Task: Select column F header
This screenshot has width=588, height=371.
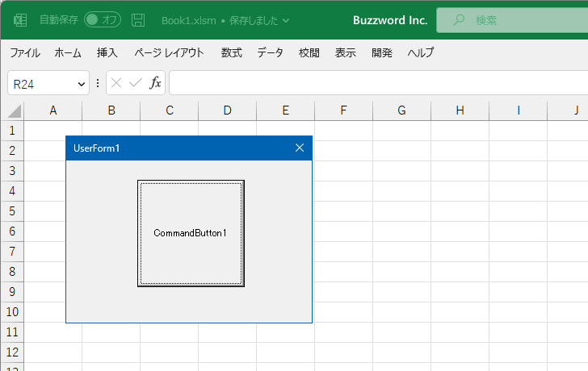Action: (343, 110)
